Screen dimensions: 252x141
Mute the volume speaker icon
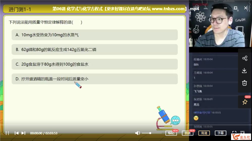(137, 133)
